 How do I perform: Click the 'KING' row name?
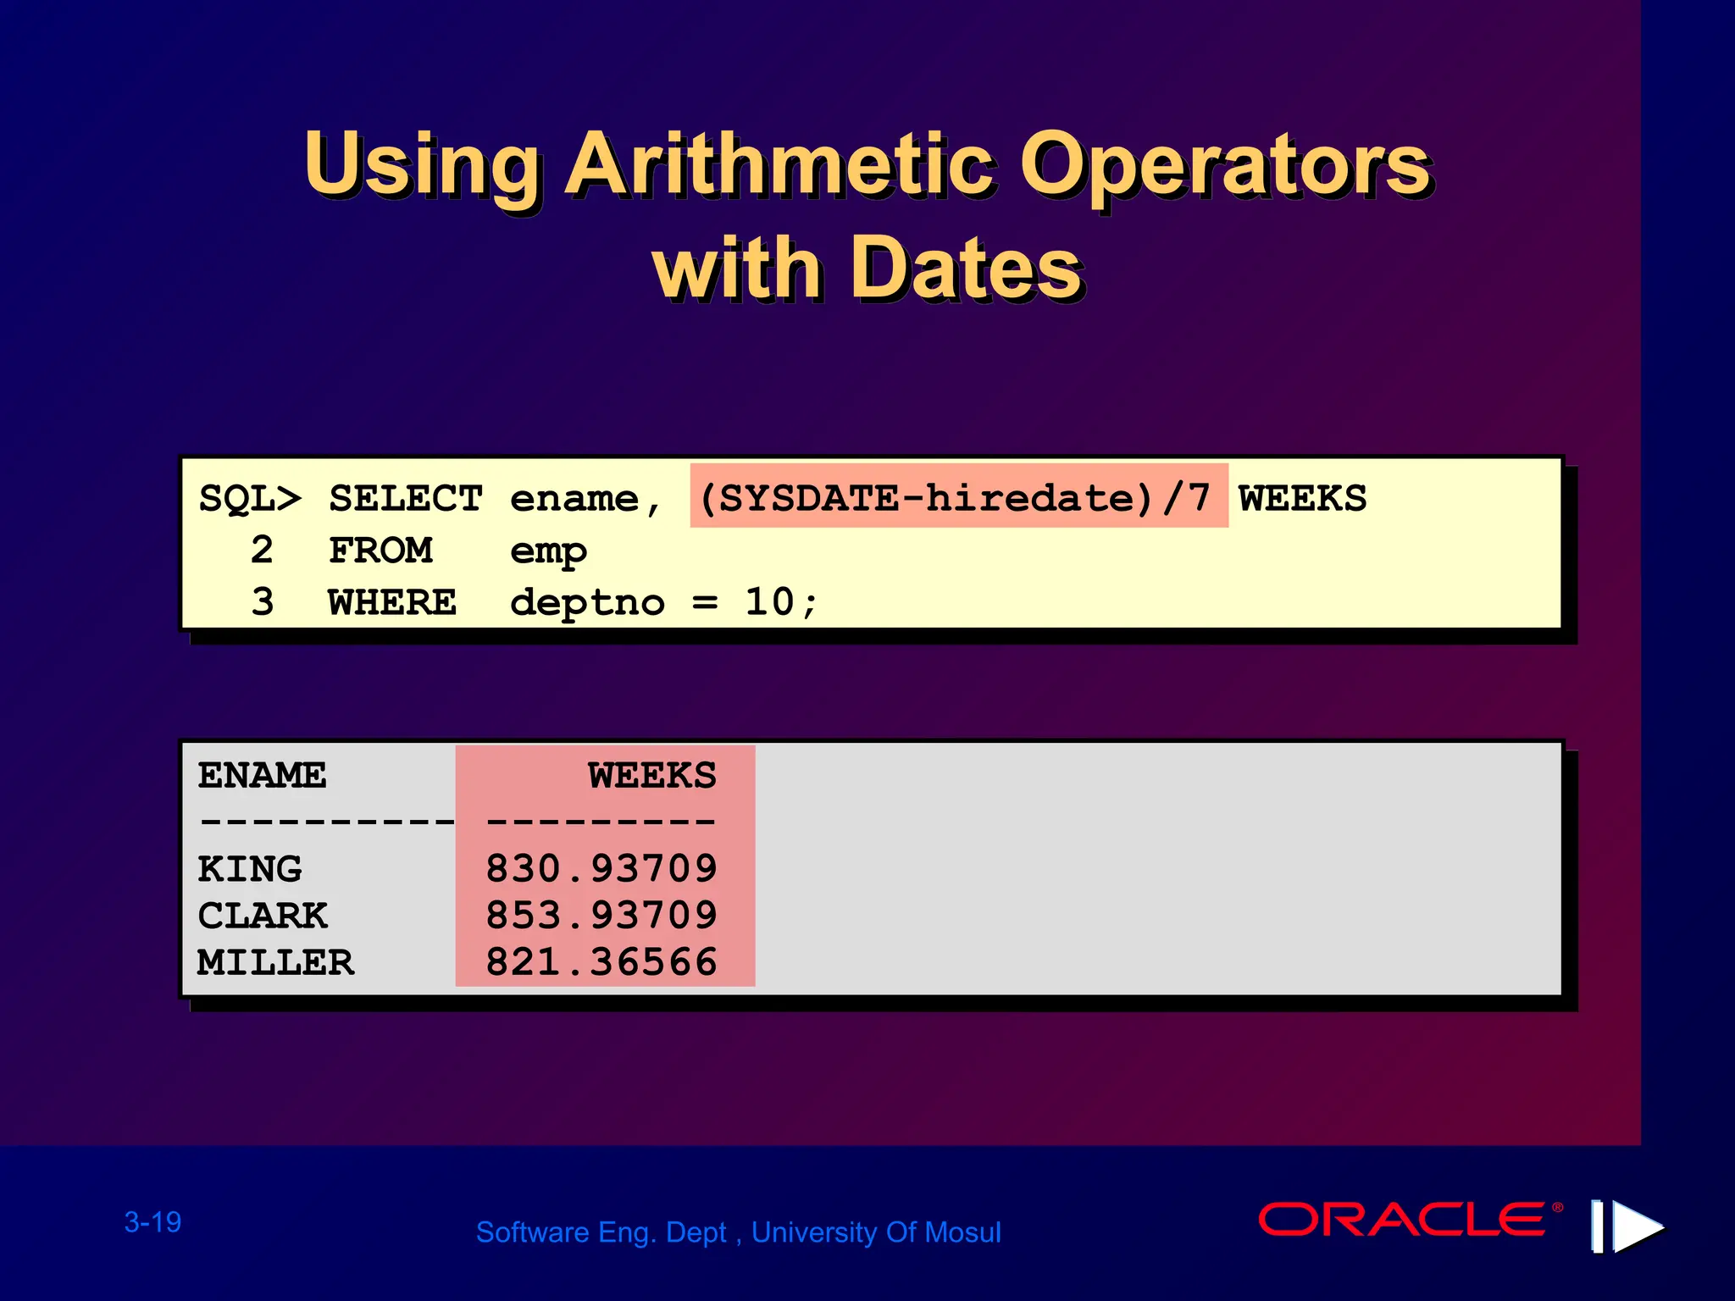pyautogui.click(x=250, y=869)
